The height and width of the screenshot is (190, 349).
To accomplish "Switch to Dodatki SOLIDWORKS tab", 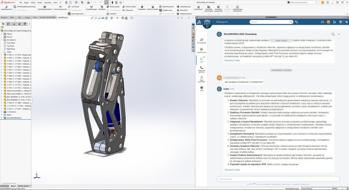I will tap(48, 17).
